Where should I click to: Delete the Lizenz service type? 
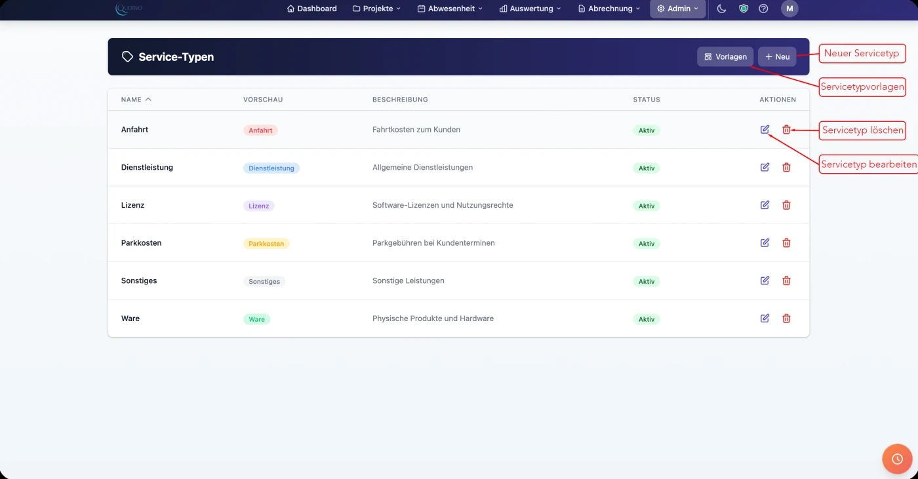tap(786, 205)
